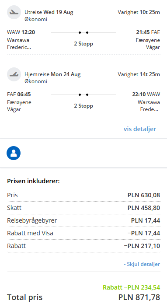Collapse price breakdown with 'Skjul detaljer'
The height and width of the screenshot is (304, 167).
(142, 264)
